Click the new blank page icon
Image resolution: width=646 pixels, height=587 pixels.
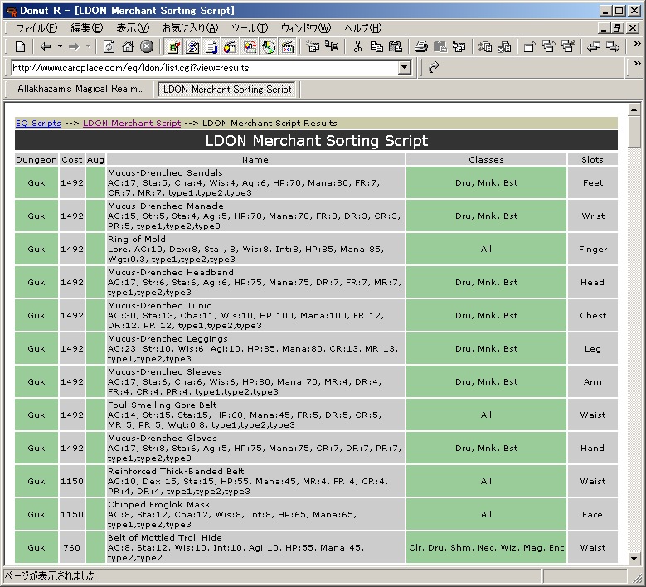[x=21, y=46]
